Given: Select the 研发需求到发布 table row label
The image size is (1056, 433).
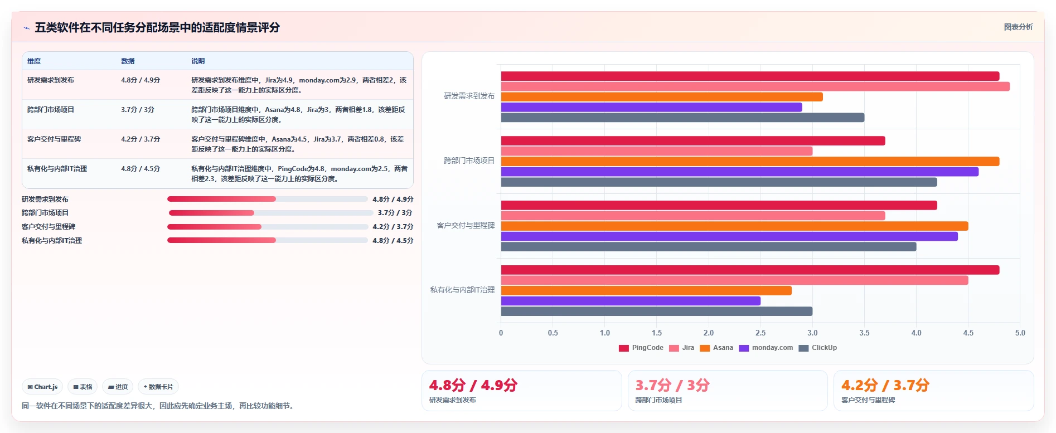Looking at the screenshot, I should (x=51, y=80).
